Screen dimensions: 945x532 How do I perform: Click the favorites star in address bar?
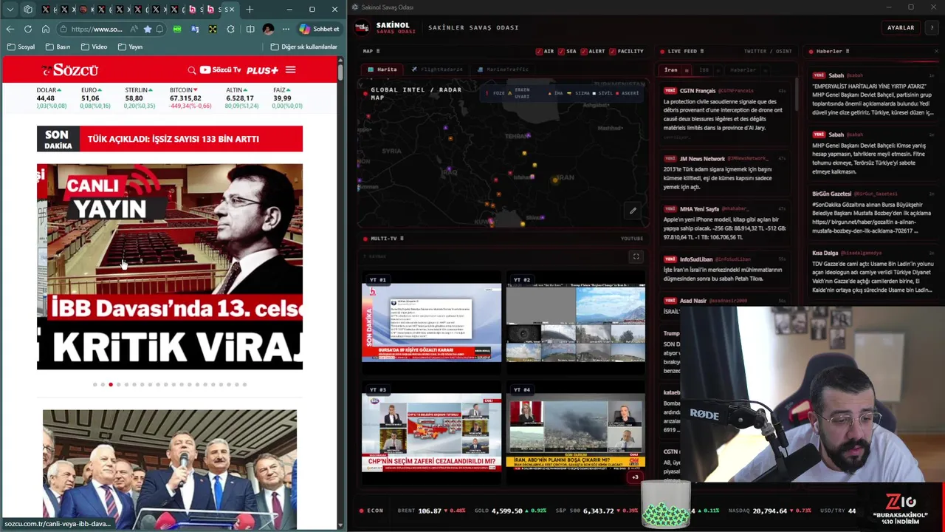pyautogui.click(x=147, y=29)
